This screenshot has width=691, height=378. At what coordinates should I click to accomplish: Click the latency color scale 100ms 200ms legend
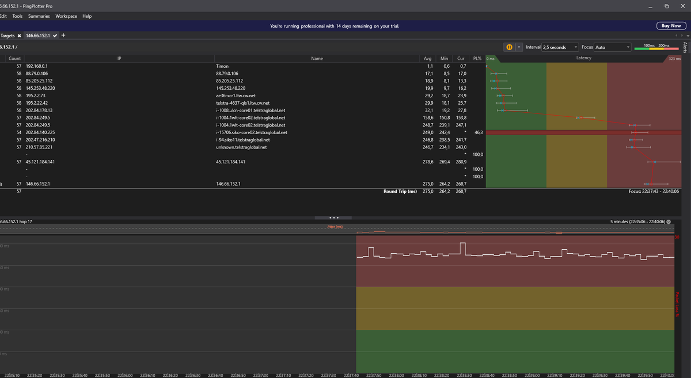tap(656, 47)
